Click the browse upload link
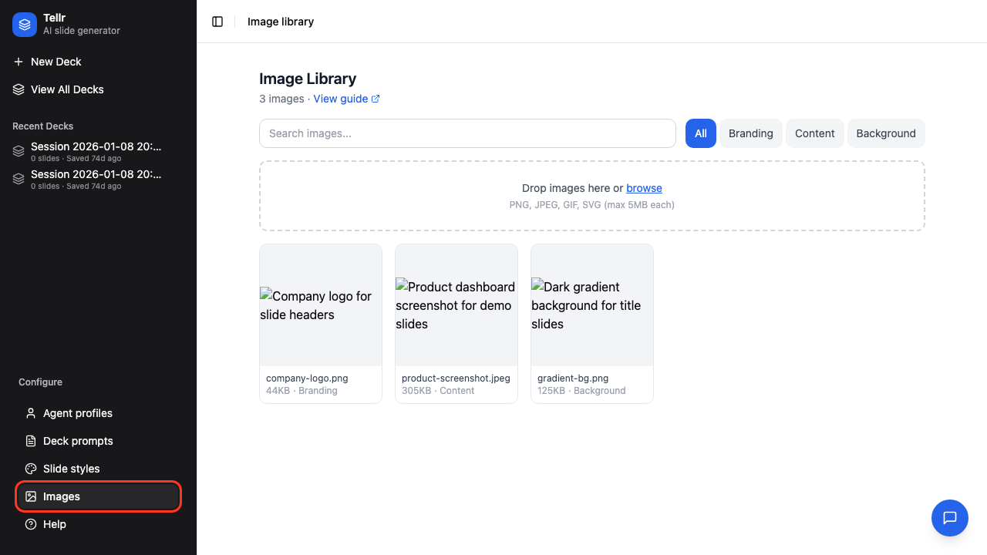 644,188
